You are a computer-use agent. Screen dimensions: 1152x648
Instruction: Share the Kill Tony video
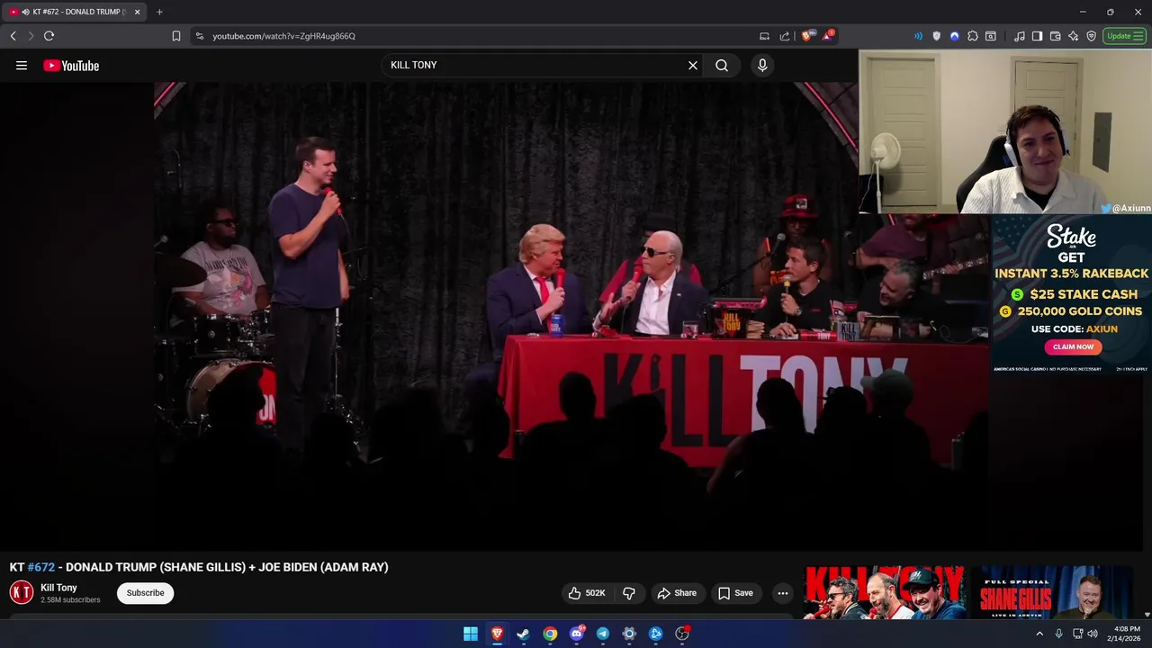677,593
